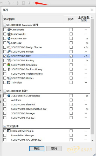96x156 pixels.
Task: Click the 确定 button
Action: click(37, 149)
